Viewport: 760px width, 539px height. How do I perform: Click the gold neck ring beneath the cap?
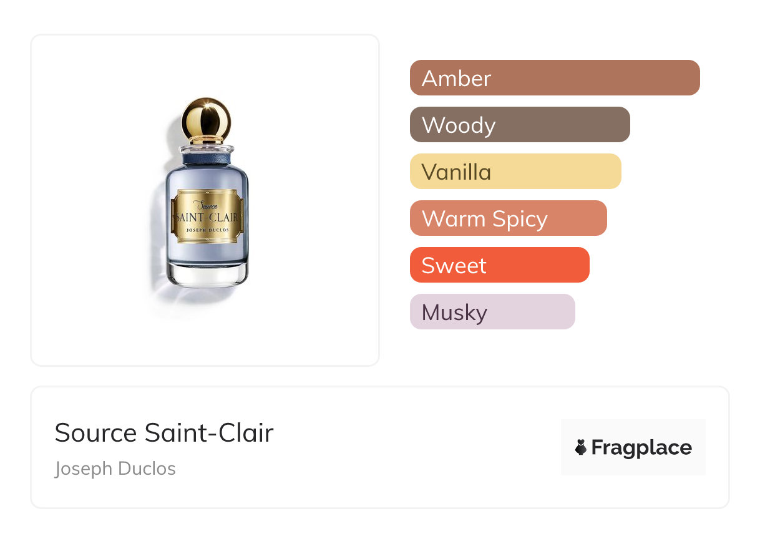coord(206,140)
